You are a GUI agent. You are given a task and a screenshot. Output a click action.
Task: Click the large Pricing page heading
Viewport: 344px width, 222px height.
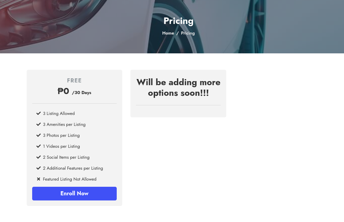[178, 21]
